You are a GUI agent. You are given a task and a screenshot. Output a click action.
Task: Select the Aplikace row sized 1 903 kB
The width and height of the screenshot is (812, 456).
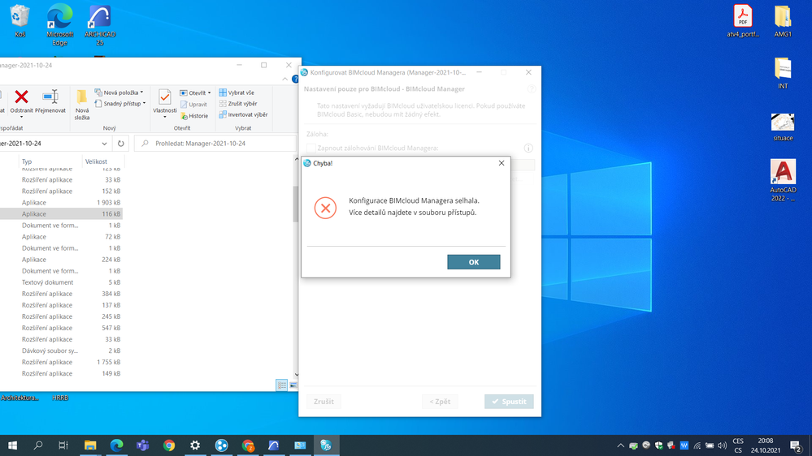coord(61,203)
